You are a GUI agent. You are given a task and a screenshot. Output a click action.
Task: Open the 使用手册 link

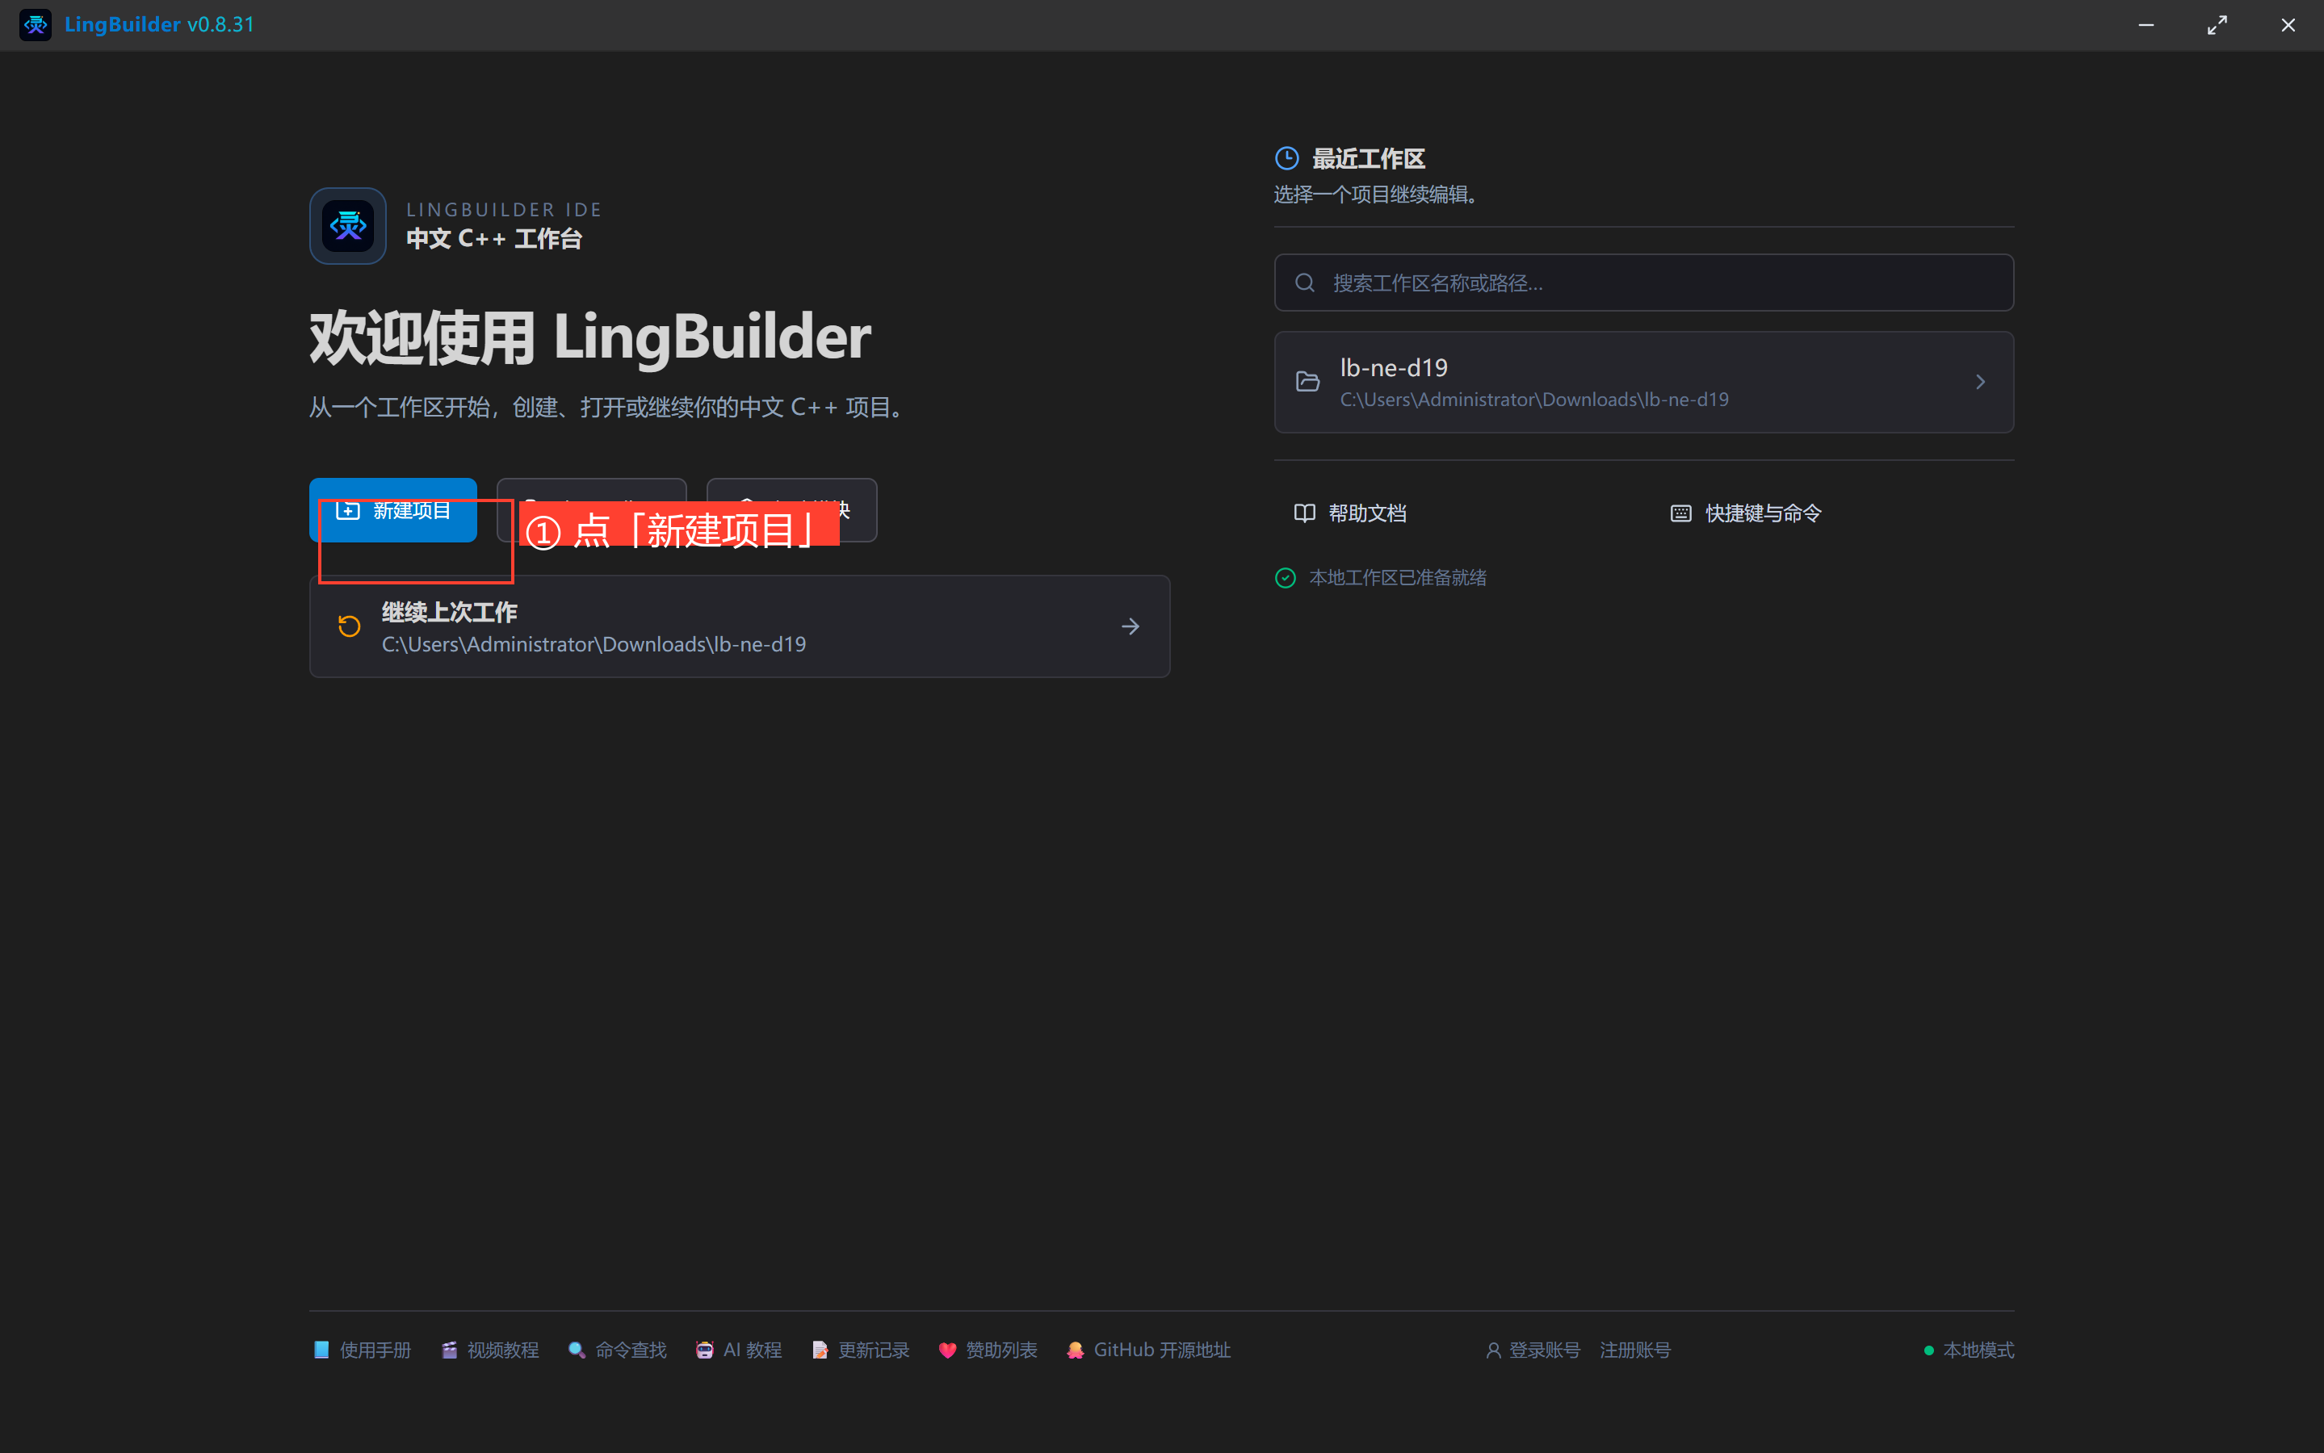pyautogui.click(x=363, y=1350)
